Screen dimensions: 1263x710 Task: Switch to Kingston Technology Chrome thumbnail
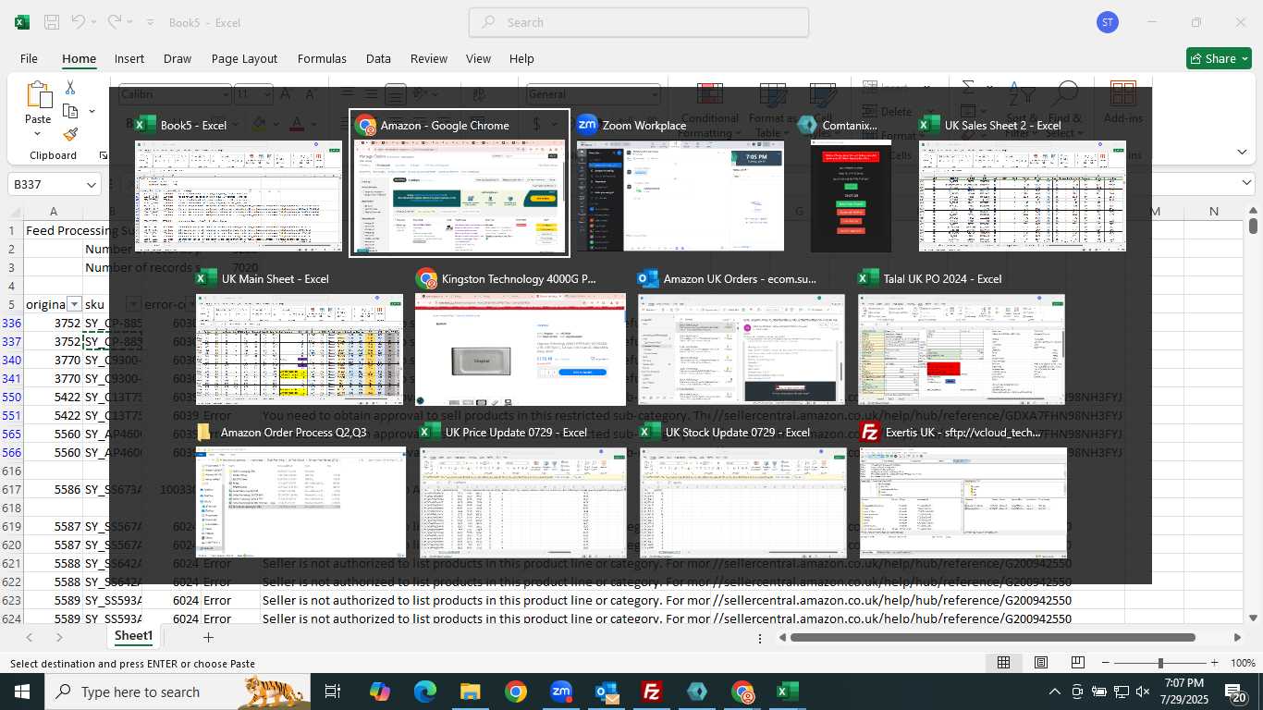point(520,337)
